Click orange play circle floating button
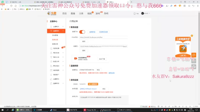The height and width of the screenshot is (112, 200). click(x=193, y=55)
